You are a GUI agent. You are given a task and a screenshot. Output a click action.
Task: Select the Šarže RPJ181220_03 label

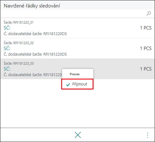click(19, 63)
